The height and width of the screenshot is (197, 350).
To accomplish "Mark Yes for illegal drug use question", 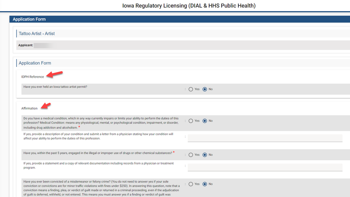I will click(190, 155).
